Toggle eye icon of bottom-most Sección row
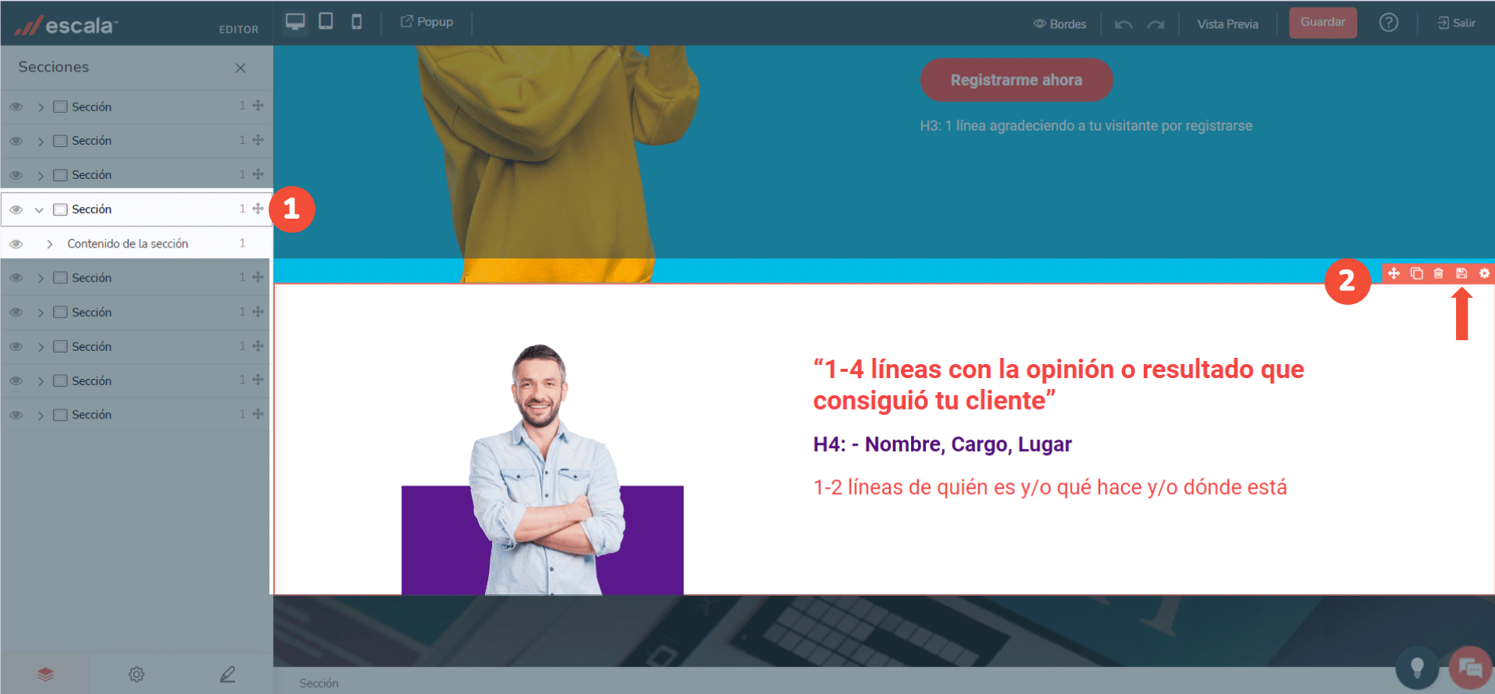This screenshot has height=694, width=1495. click(x=16, y=415)
